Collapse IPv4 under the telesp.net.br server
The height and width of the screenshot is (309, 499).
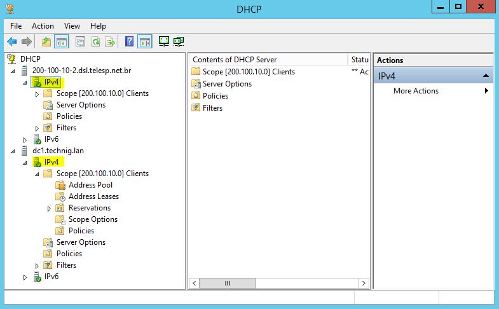point(25,83)
